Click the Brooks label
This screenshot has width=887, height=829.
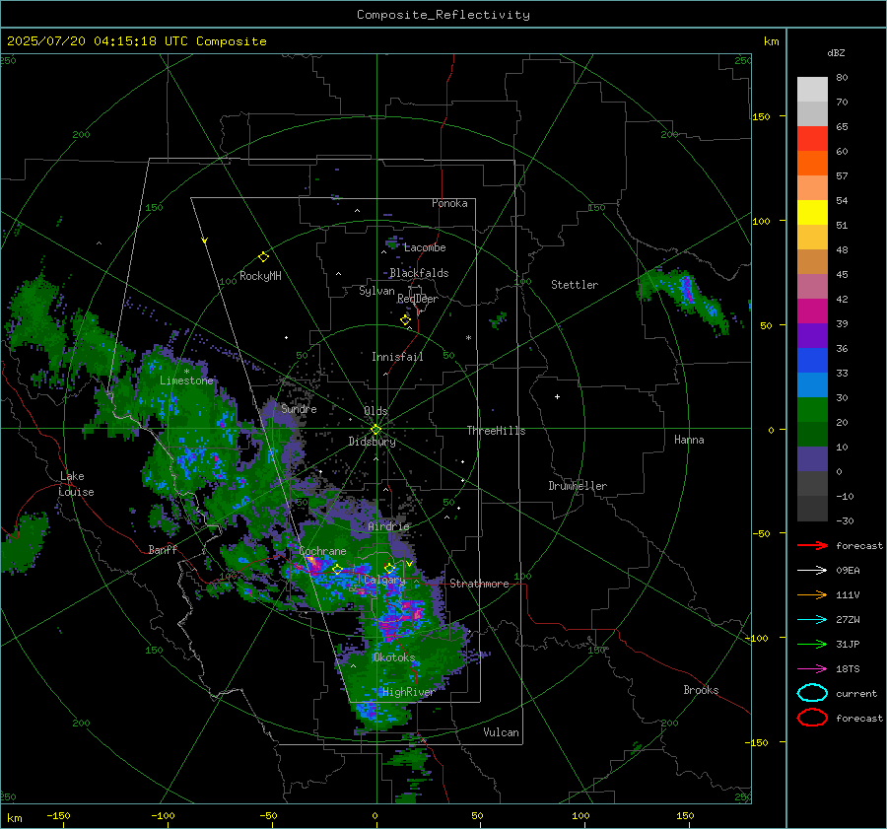coord(701,690)
